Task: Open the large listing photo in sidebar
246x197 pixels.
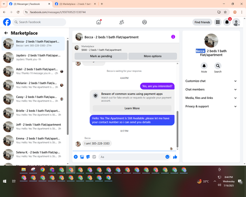Action: click(x=211, y=40)
